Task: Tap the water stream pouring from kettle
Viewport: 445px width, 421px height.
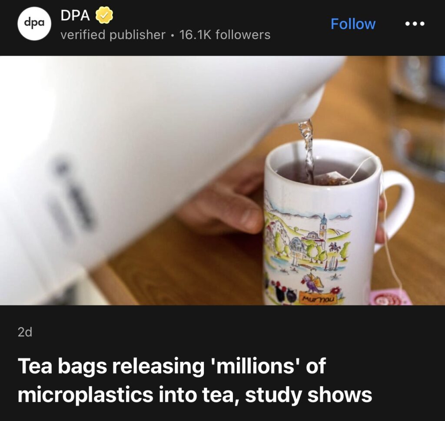Action: click(307, 150)
